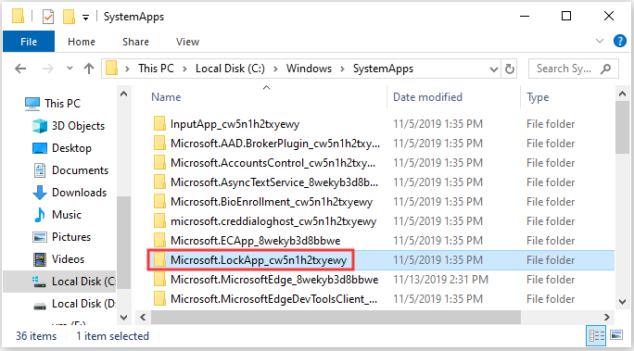The height and width of the screenshot is (351, 634).
Task: Open the recent locations dropdown
Action: (x=70, y=69)
